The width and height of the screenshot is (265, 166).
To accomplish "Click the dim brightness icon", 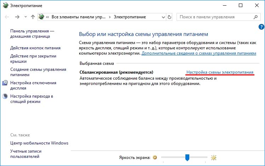I will click(x=155, y=158).
